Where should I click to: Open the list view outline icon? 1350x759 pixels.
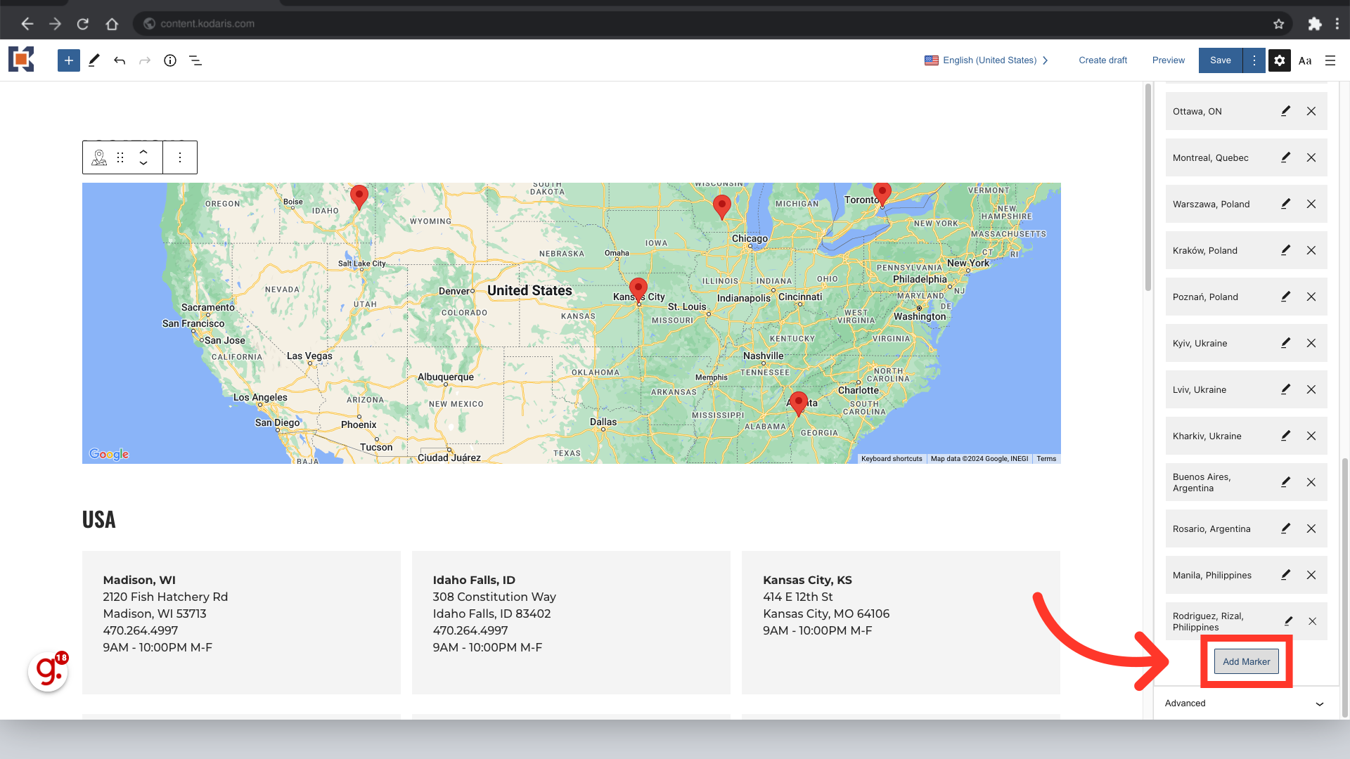[195, 60]
